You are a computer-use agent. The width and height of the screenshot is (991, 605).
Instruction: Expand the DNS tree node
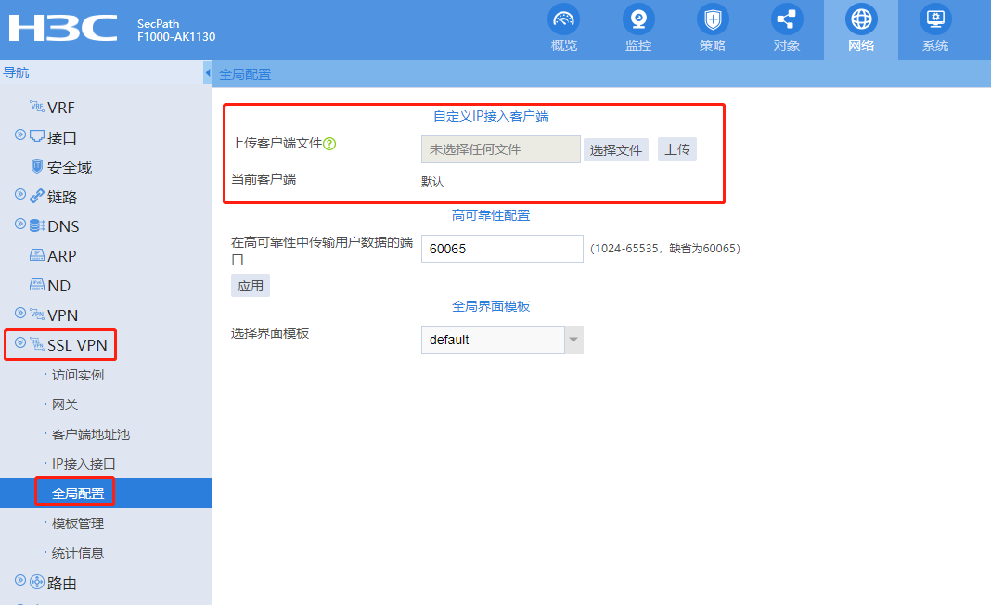[x=20, y=224]
